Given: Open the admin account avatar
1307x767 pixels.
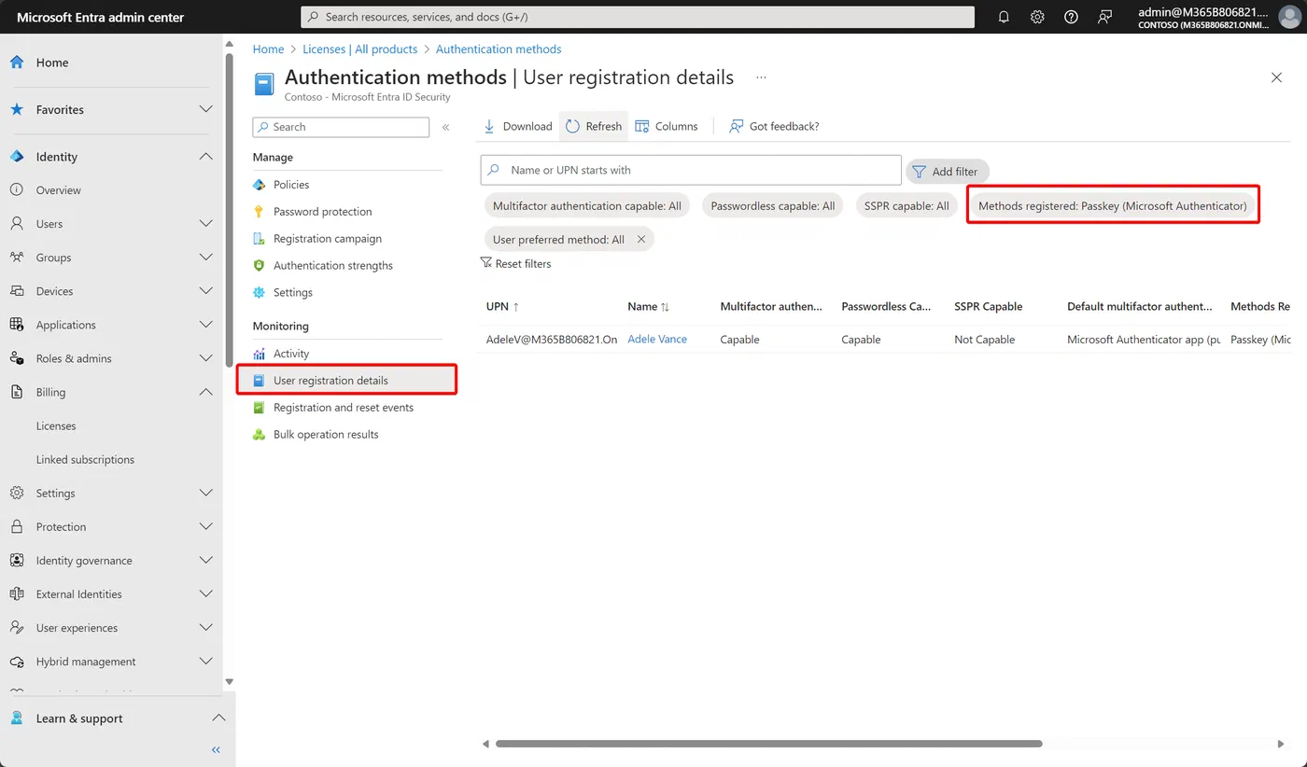Looking at the screenshot, I should [x=1288, y=17].
